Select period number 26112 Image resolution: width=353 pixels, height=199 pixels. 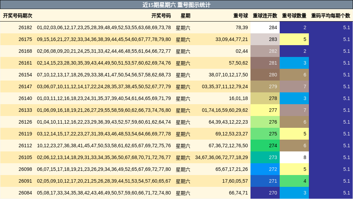click(25, 146)
